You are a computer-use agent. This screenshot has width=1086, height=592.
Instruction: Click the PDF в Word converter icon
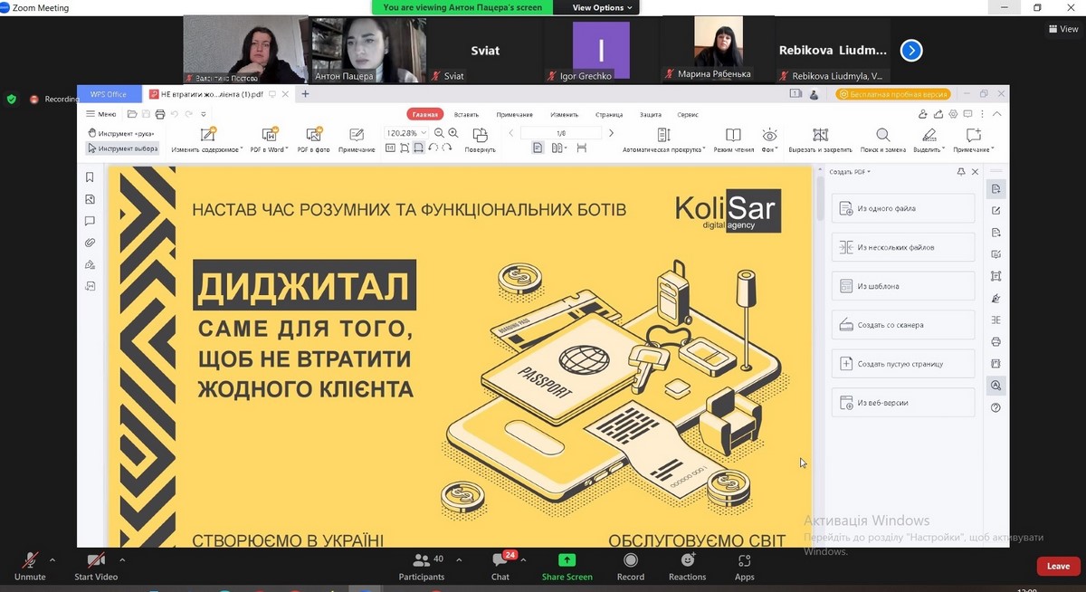[269, 135]
